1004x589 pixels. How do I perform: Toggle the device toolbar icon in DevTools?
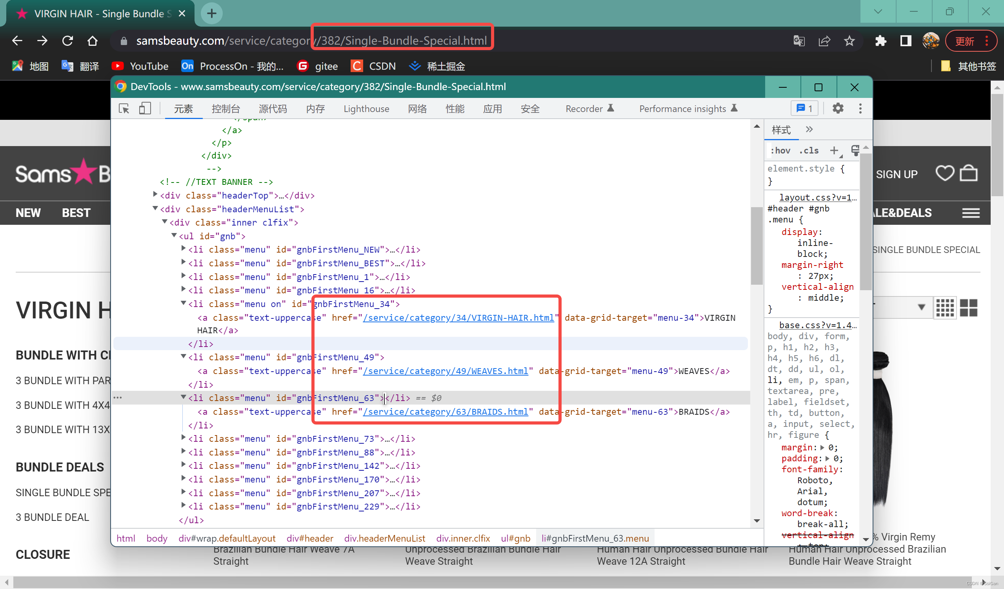point(145,108)
